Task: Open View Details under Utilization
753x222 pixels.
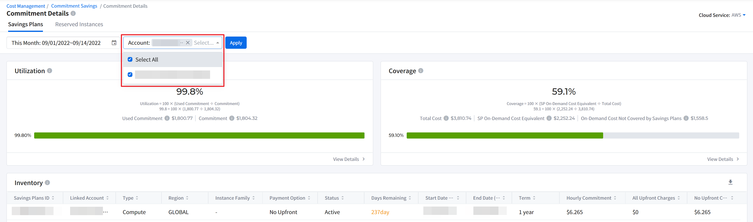Action: click(x=349, y=159)
